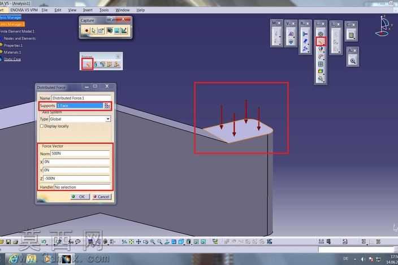Screen dimensions: 398x265
Task: Click the Norm field showing 500N
Action: 80,154
